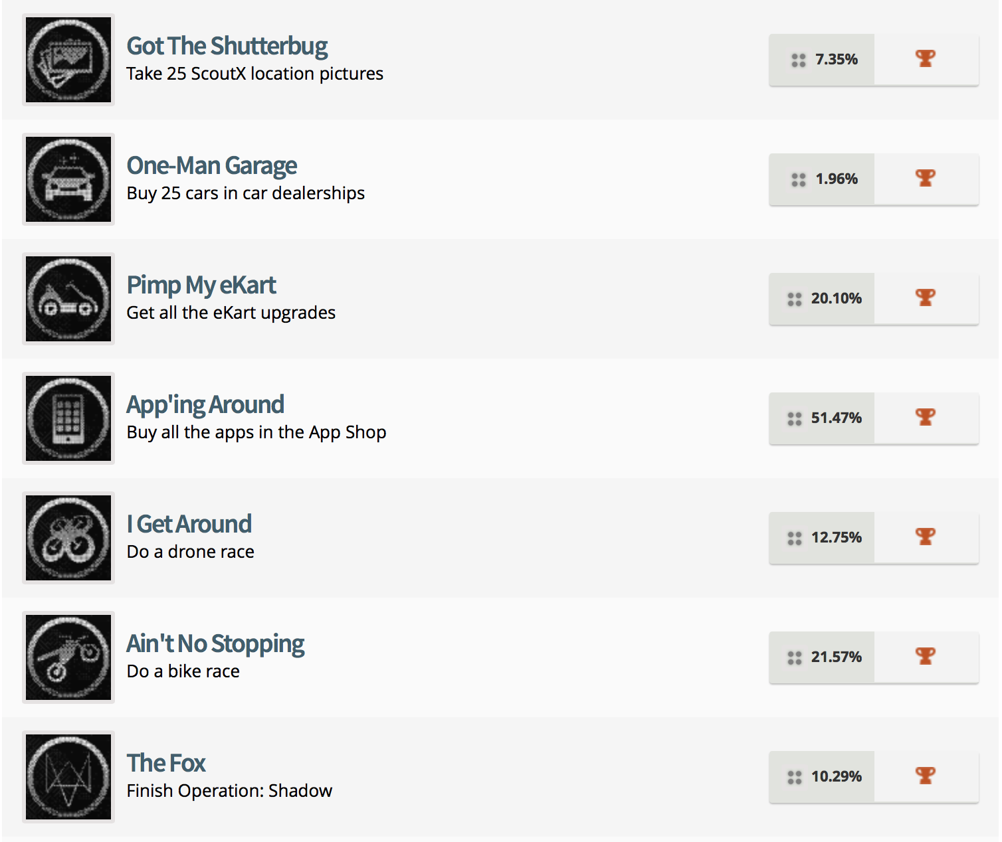Click the I Get Around drone icon
The width and height of the screenshot is (1002, 842).
(x=67, y=538)
